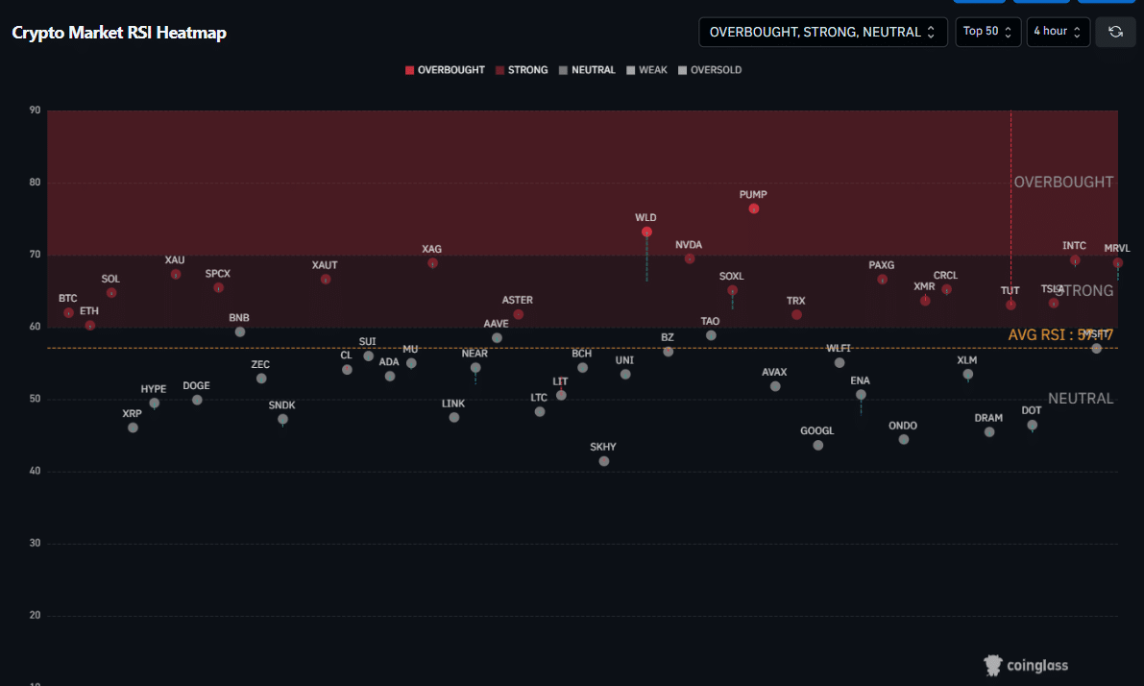This screenshot has height=686, width=1144.
Task: Click the INTC data point
Action: (x=1075, y=259)
